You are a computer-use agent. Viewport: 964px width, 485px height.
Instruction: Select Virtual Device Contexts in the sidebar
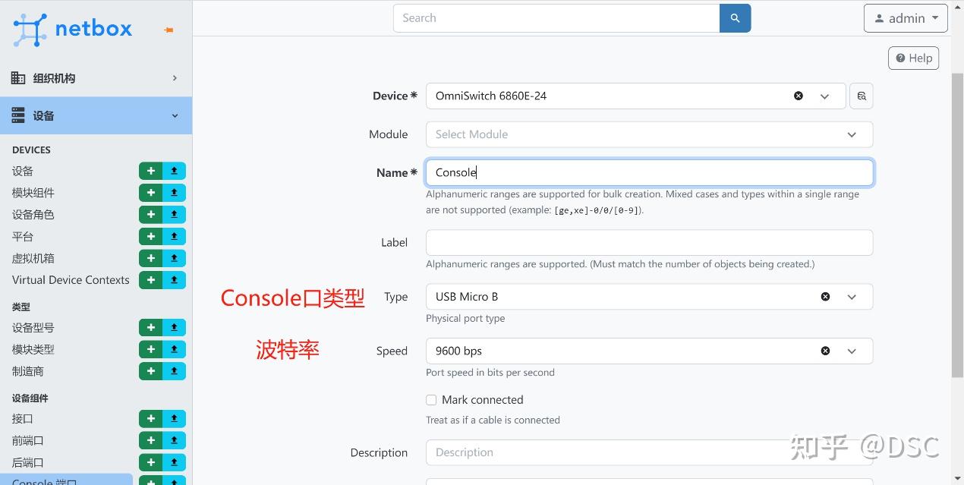click(70, 279)
